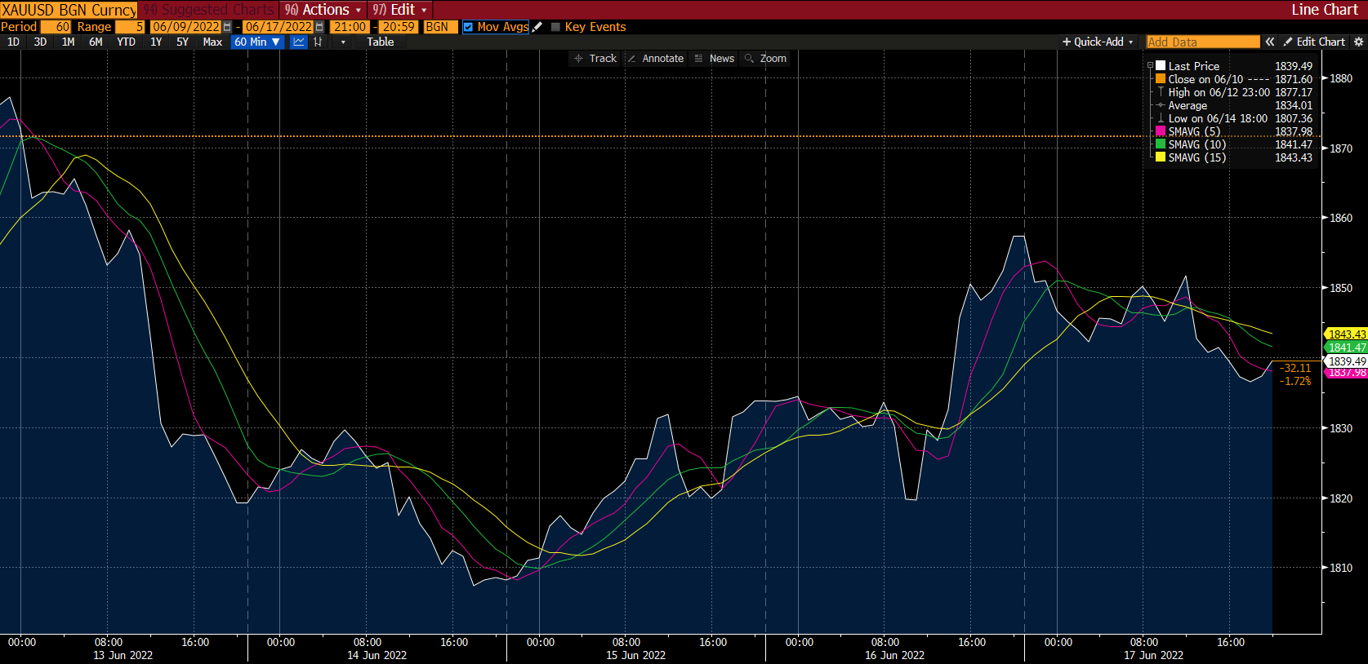Select the YTD range button
1368x664 pixels.
[126, 42]
